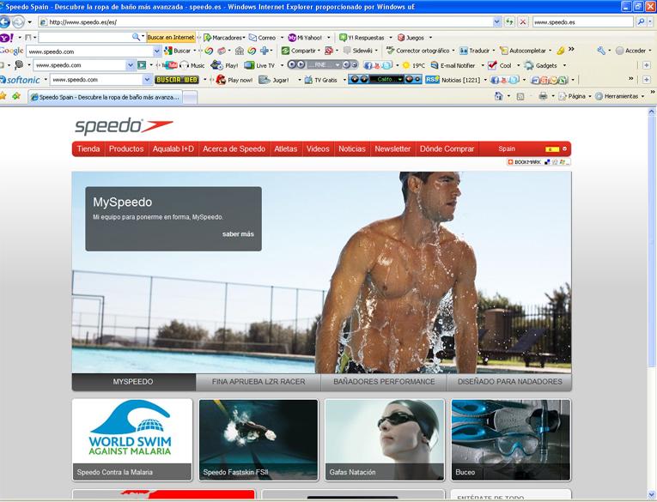Click the Traducir translate button

(474, 51)
